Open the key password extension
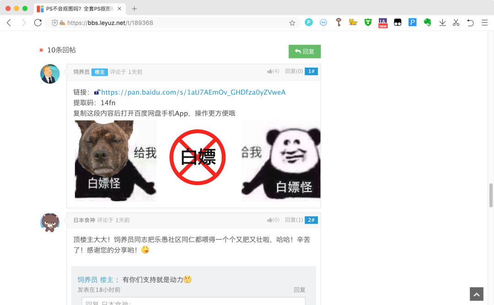Image resolution: width=494 pixels, height=305 pixels. [338, 22]
